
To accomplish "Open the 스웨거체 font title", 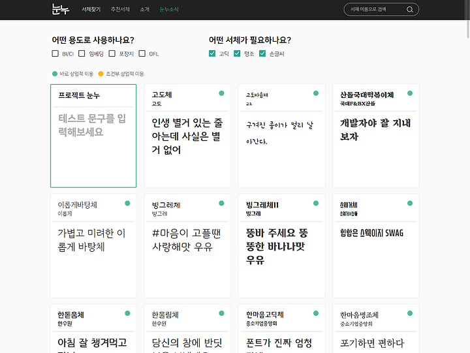I will [349, 205].
